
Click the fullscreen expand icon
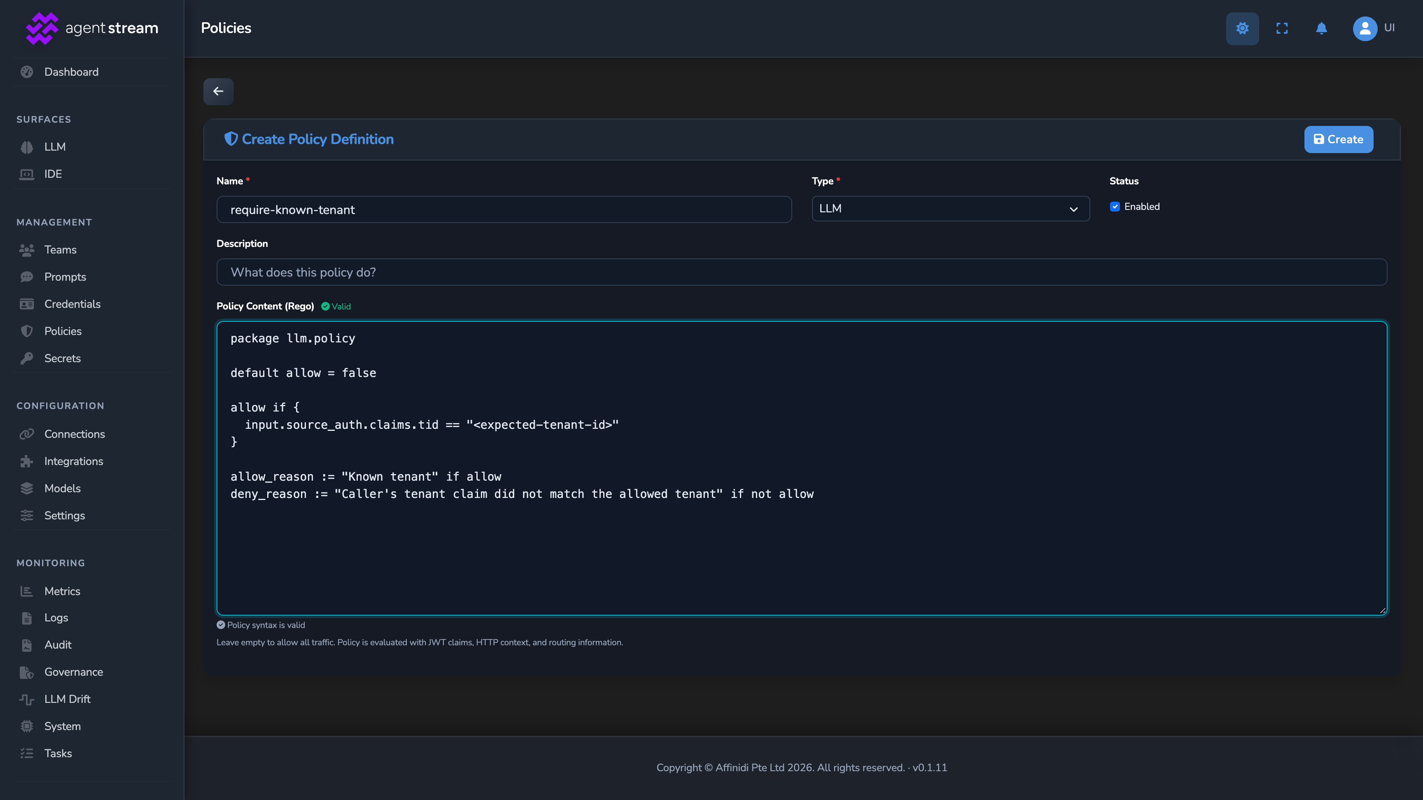click(1282, 28)
